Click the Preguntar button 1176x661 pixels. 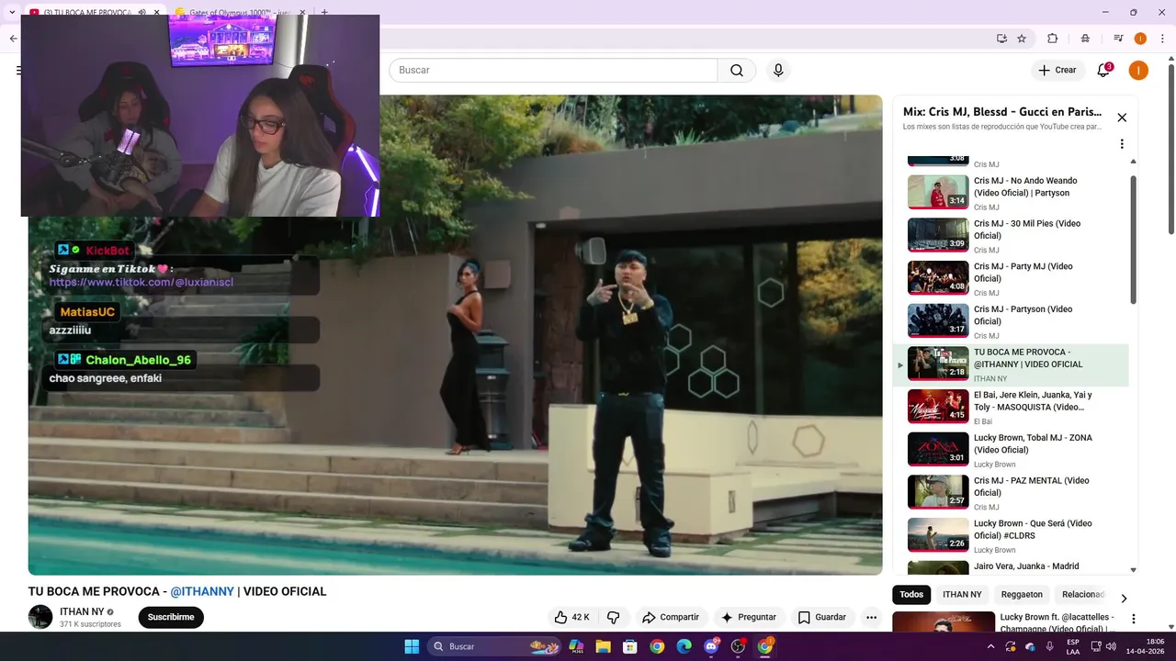point(749,617)
